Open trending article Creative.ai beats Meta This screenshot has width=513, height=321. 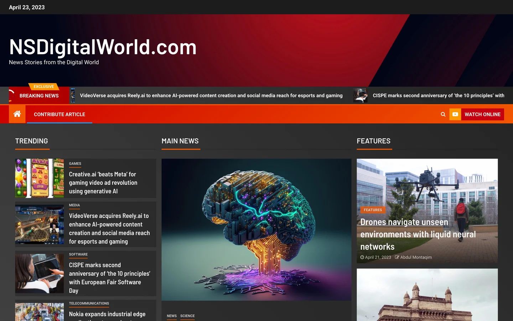click(x=103, y=183)
